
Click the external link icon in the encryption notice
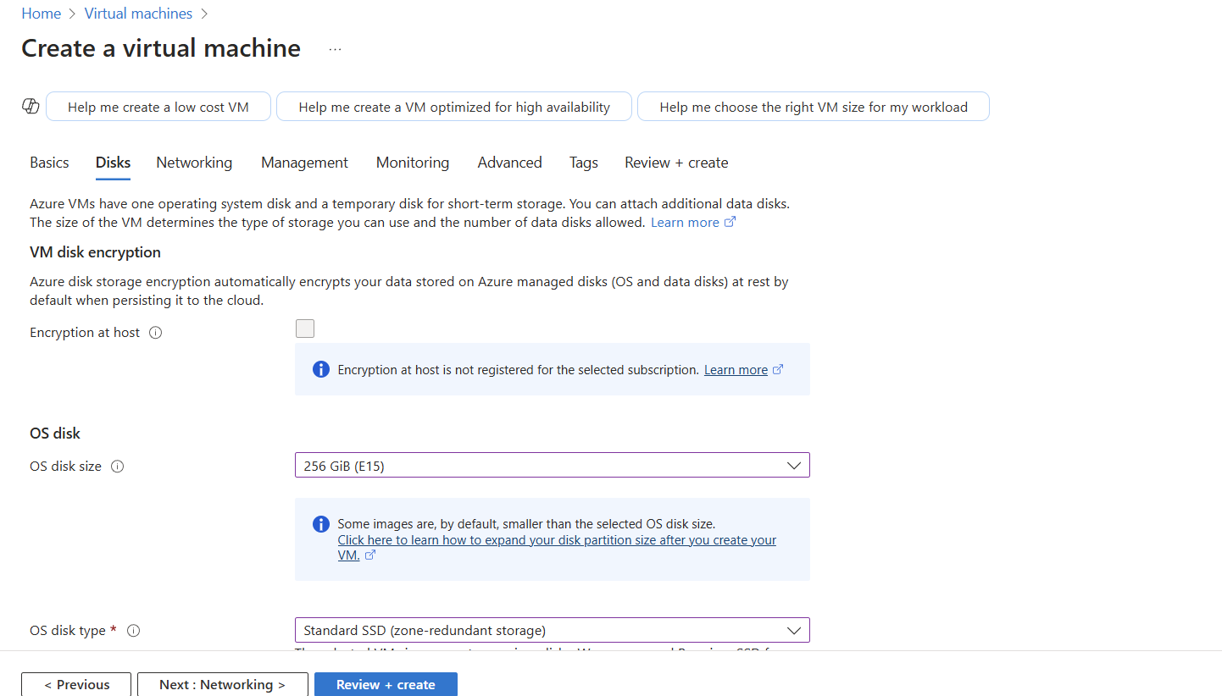click(x=779, y=370)
